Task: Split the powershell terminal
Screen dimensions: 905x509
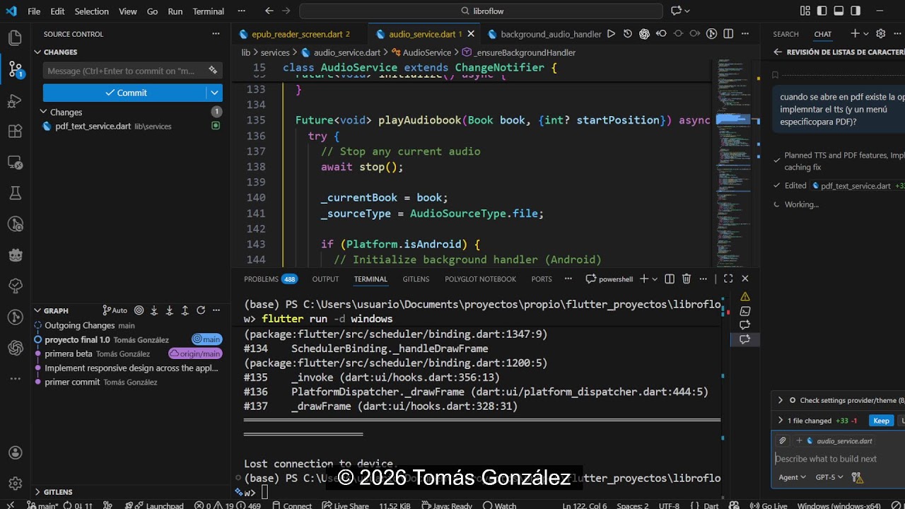Action: (669, 279)
